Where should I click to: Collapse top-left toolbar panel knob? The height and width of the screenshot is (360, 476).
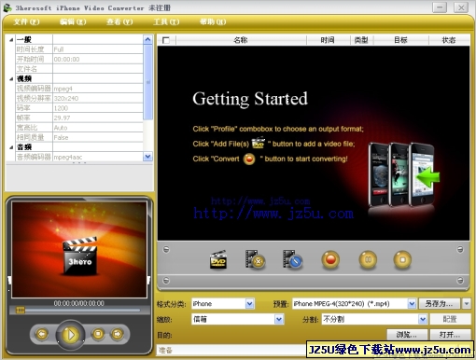pyautogui.click(x=166, y=250)
